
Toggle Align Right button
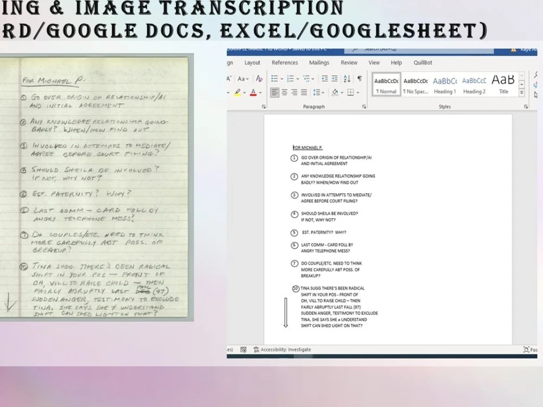tap(294, 92)
